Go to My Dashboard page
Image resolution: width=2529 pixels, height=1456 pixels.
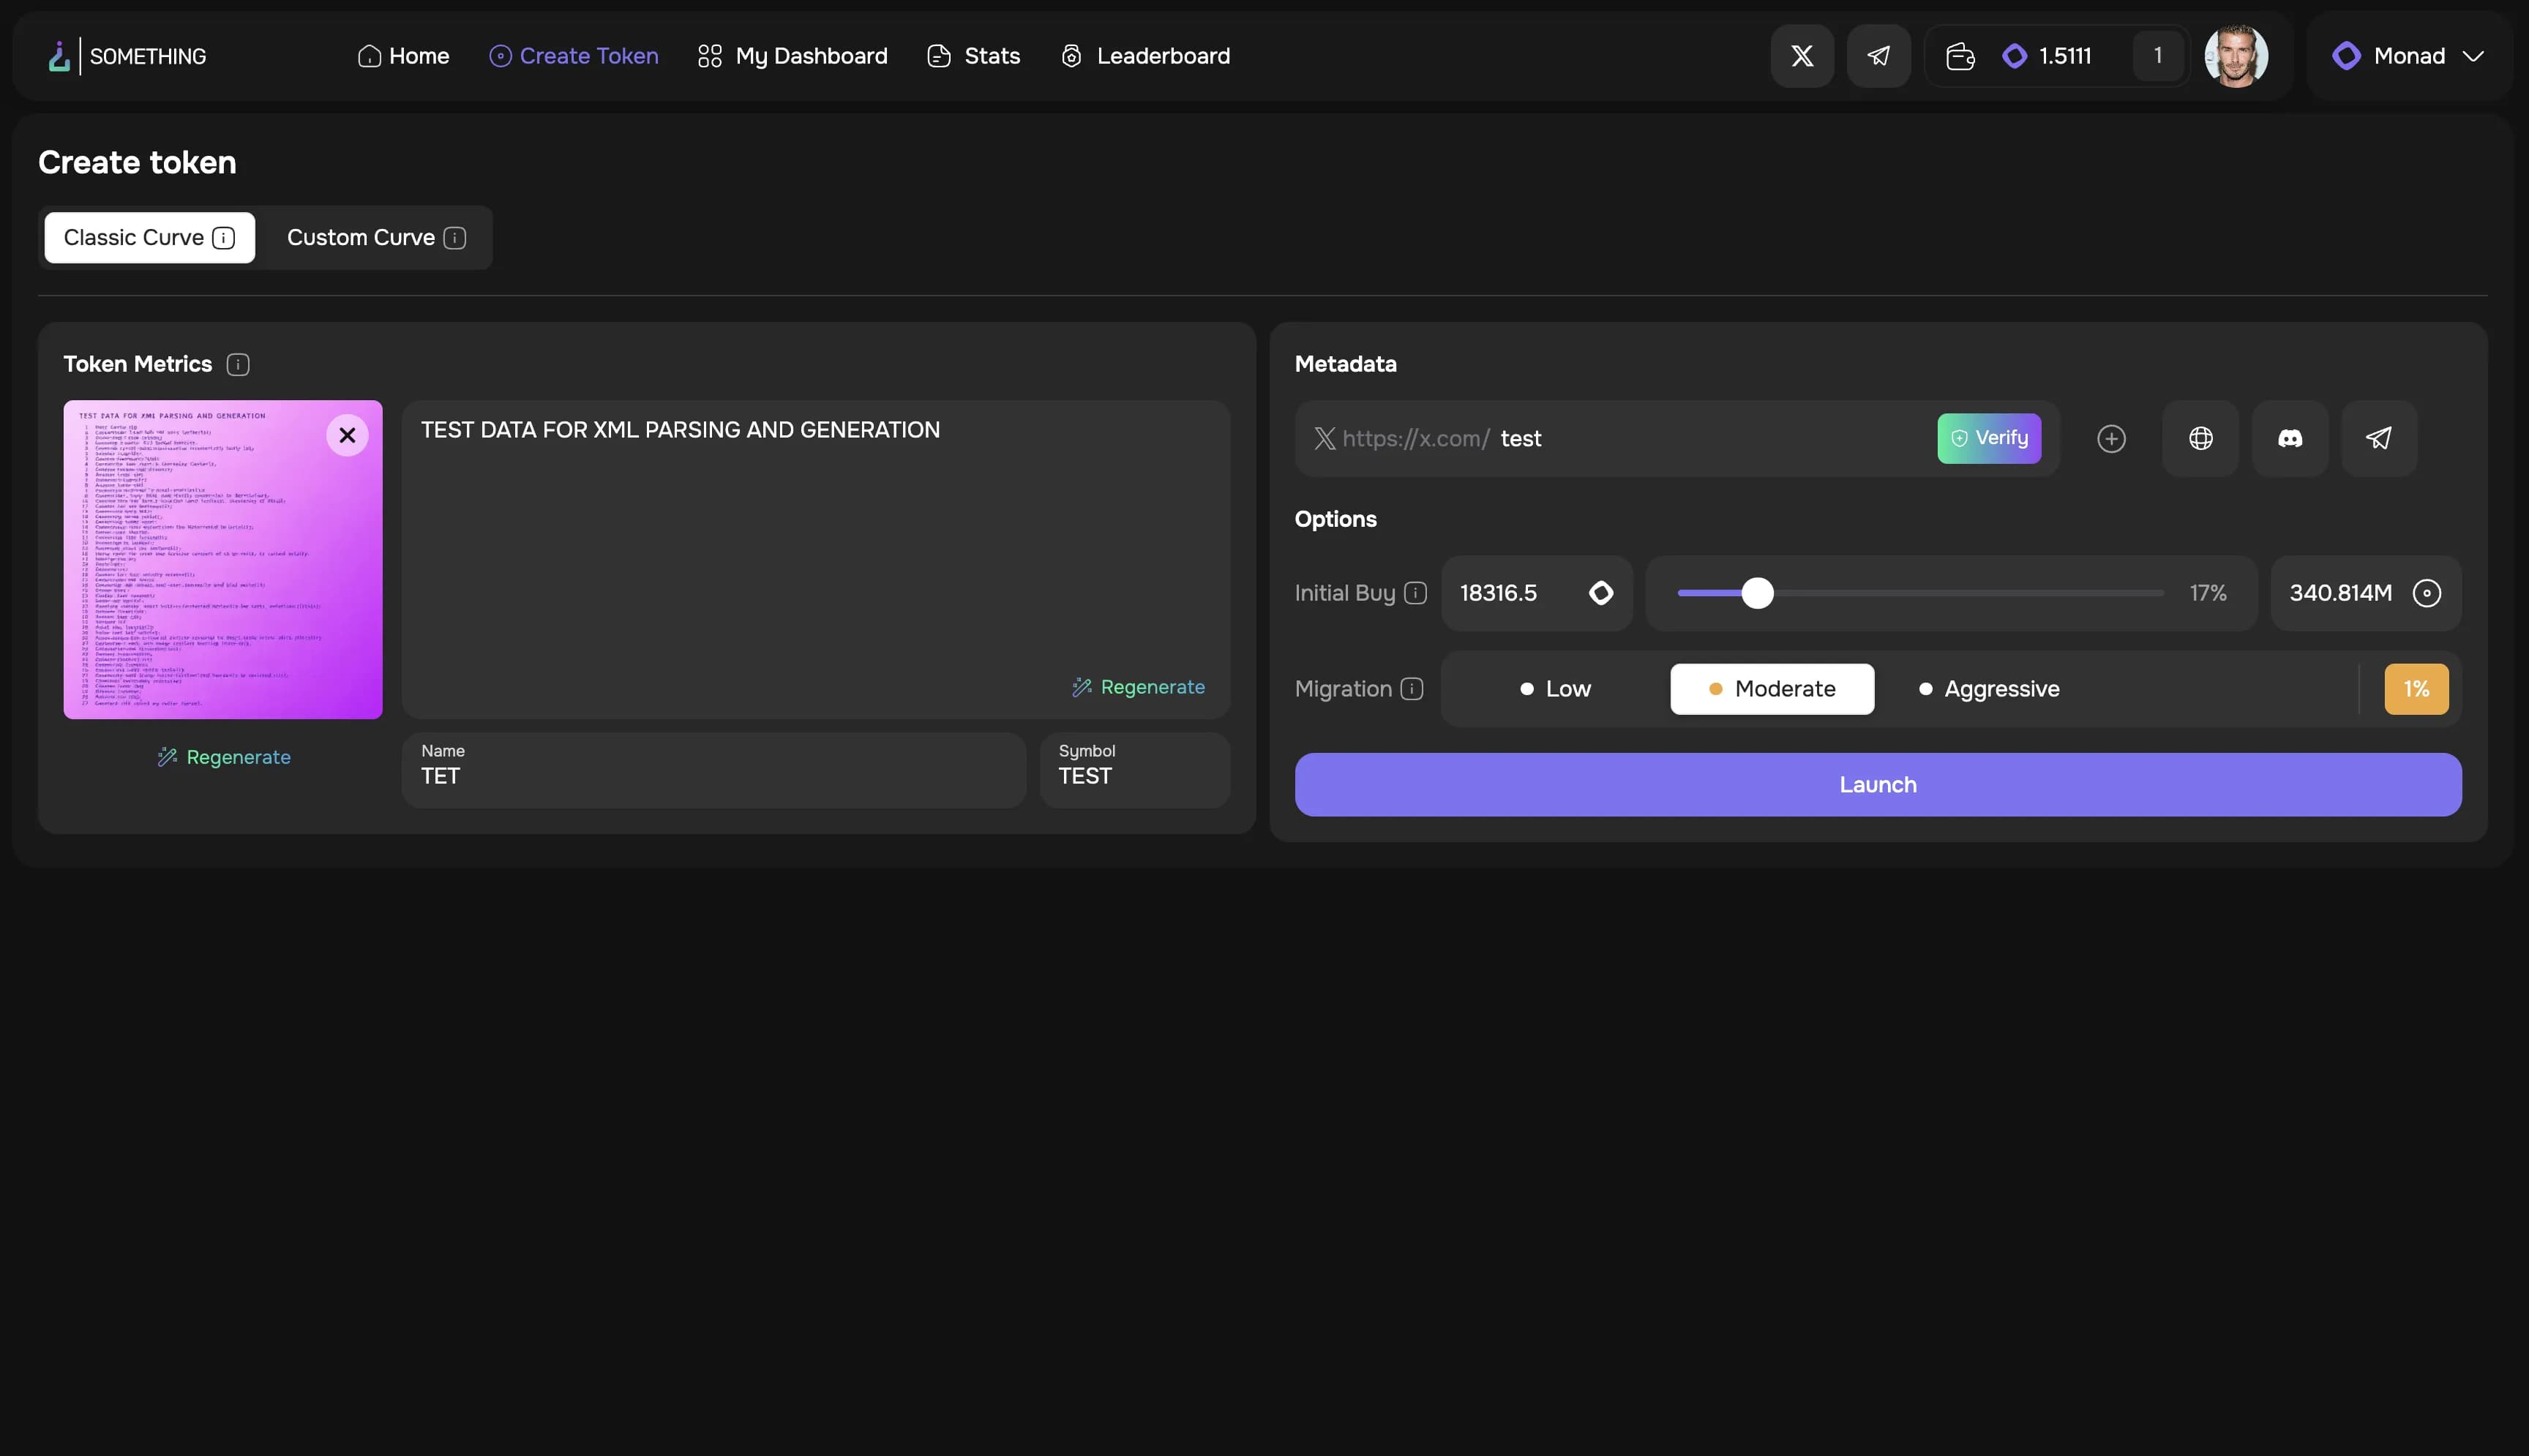coord(792,56)
